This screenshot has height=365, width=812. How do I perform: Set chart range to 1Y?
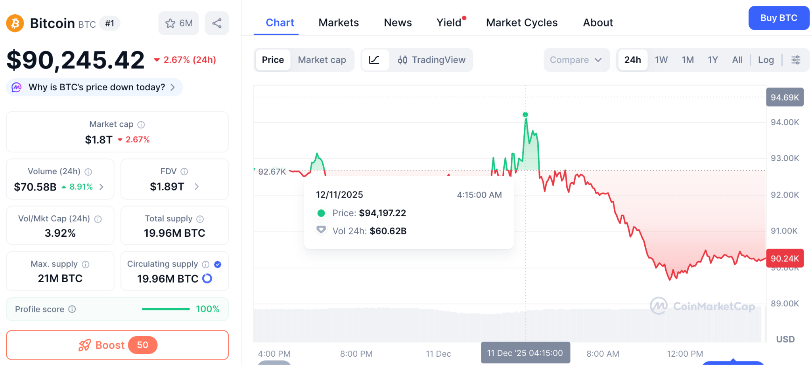coord(713,60)
